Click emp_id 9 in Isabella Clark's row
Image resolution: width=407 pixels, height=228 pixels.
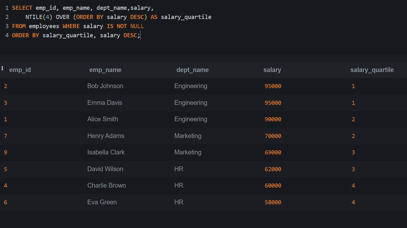coord(6,153)
